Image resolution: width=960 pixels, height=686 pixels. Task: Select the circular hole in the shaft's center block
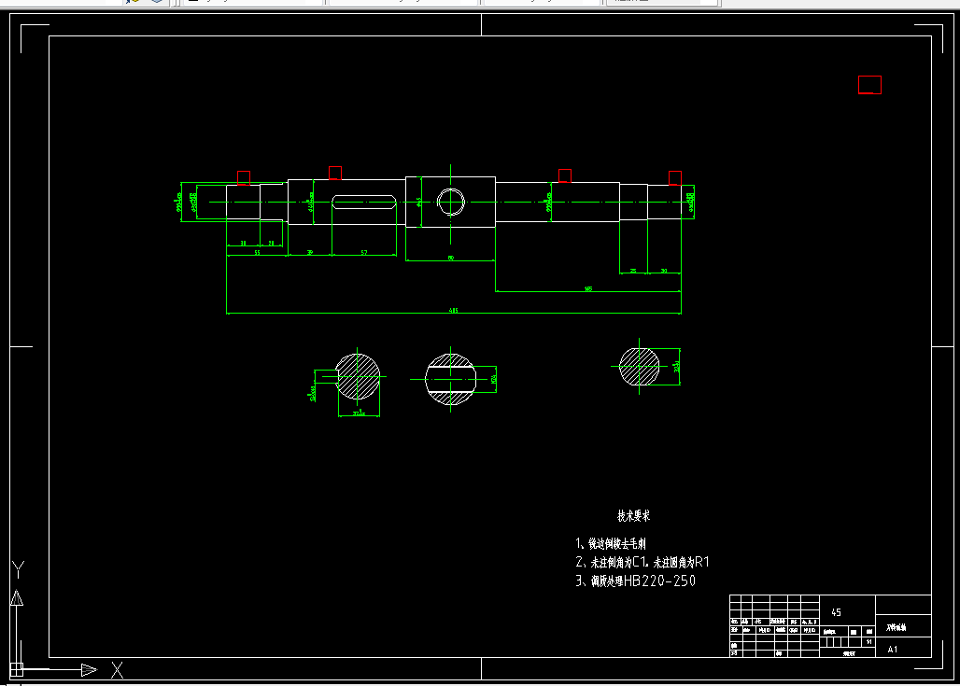pos(451,202)
